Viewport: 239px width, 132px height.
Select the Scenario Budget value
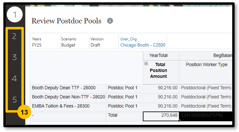pos(68,45)
